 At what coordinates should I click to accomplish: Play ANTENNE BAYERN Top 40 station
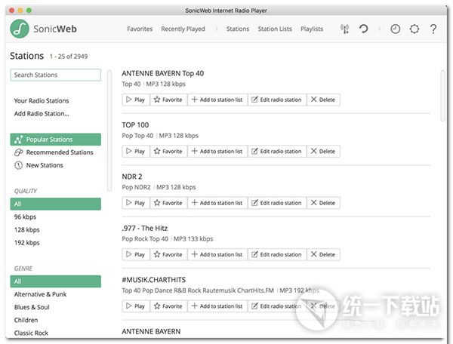pyautogui.click(x=135, y=100)
